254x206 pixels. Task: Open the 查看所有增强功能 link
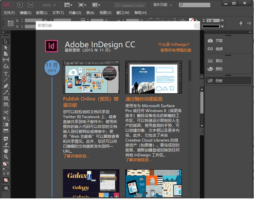click(x=176, y=50)
